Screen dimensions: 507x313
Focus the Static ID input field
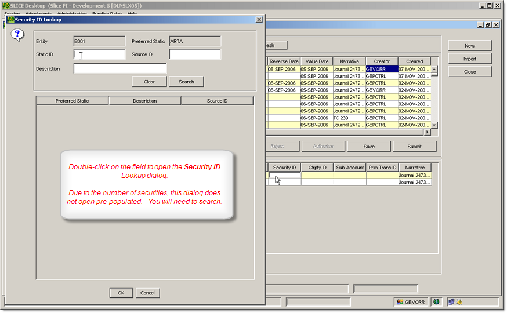[99, 54]
